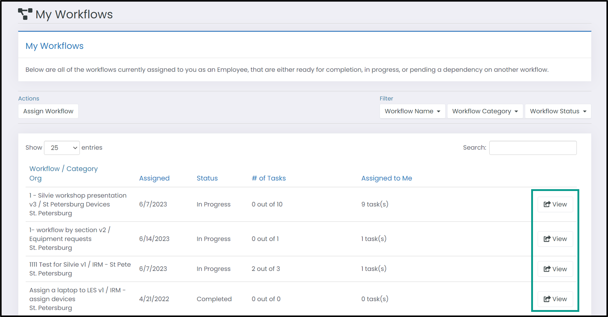Click the workflow diagram icon beside My Workflows title
The image size is (608, 317).
click(x=25, y=14)
